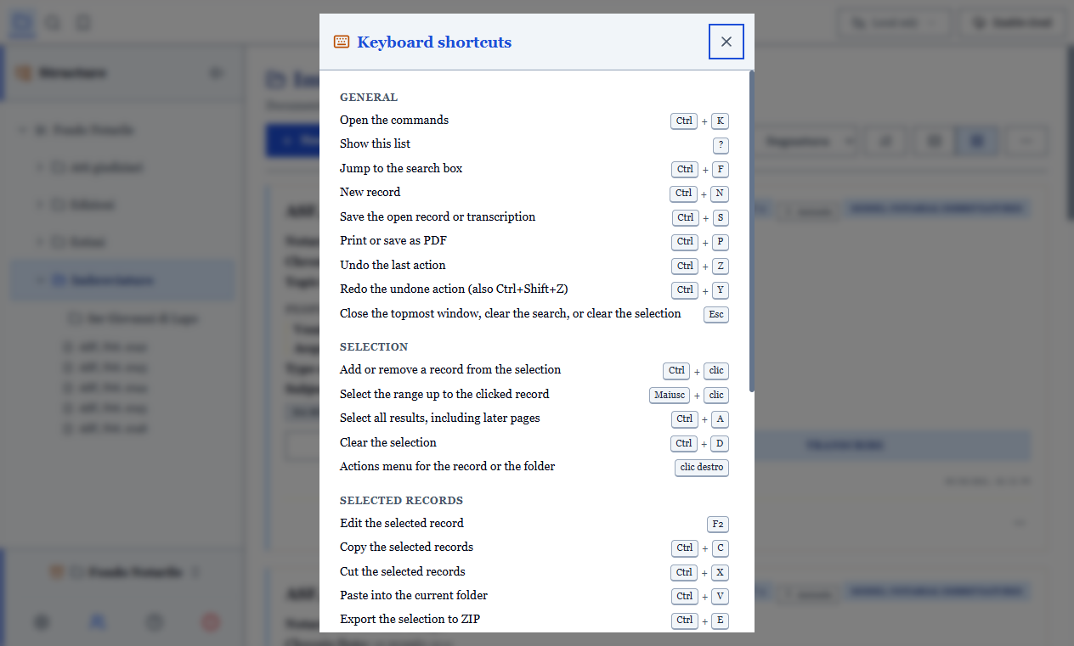
Task: Click the SELECTION section heading
Action: coord(374,347)
